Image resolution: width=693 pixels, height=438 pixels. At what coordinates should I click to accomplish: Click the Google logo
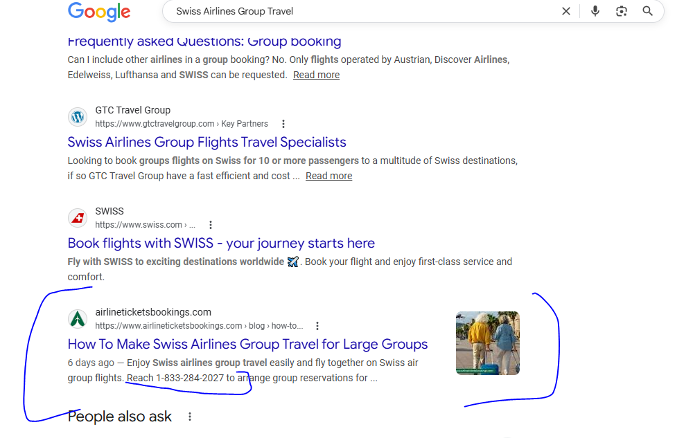tap(99, 12)
